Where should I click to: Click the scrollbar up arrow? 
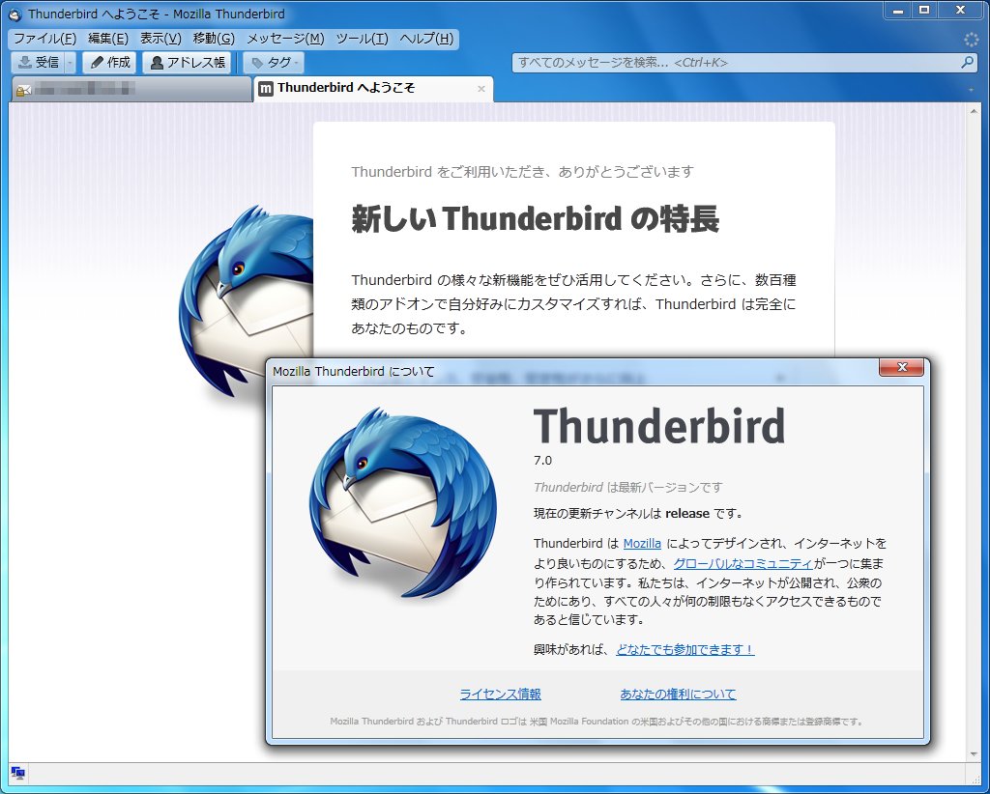pyautogui.click(x=973, y=112)
